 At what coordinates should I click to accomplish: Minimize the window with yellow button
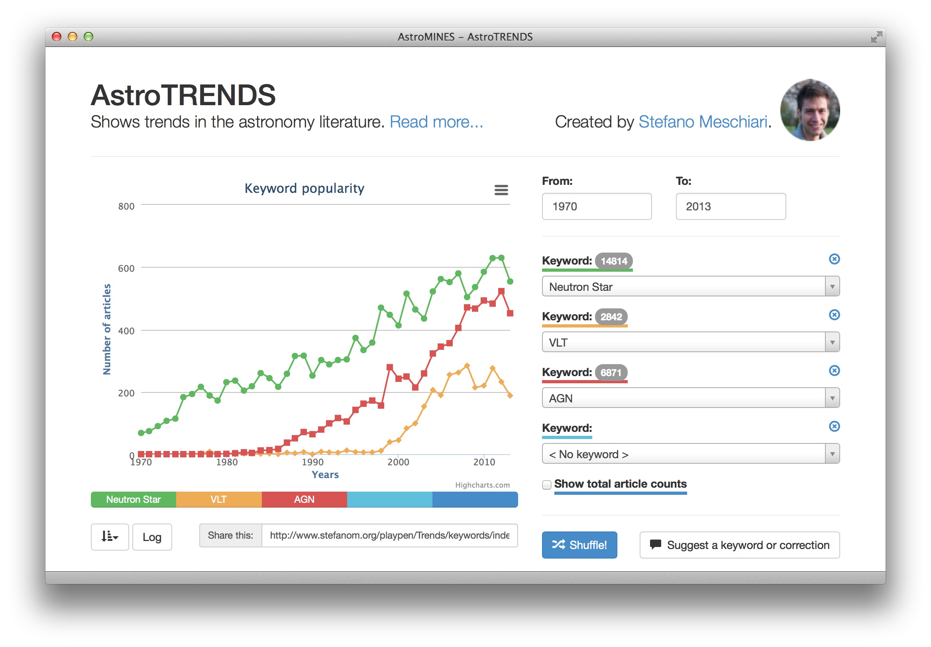tap(73, 37)
